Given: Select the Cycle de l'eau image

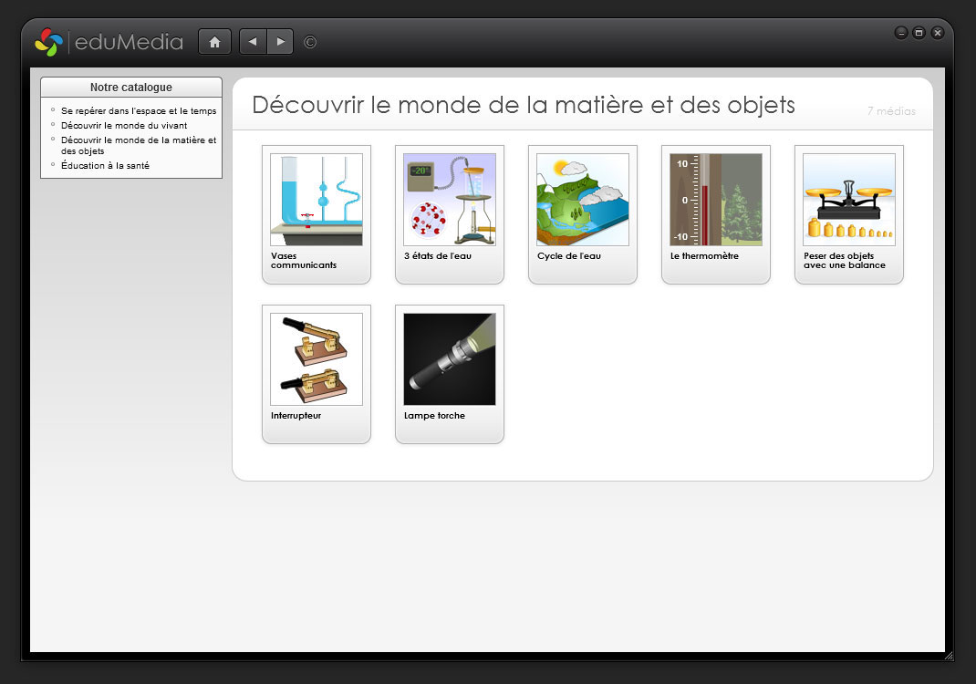Looking at the screenshot, I should pyautogui.click(x=582, y=200).
